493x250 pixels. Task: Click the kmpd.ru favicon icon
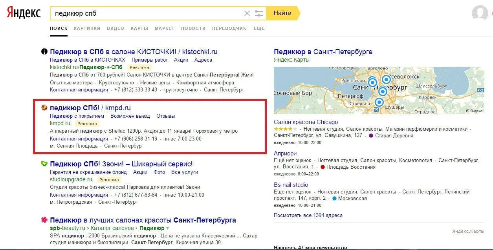coord(44,108)
